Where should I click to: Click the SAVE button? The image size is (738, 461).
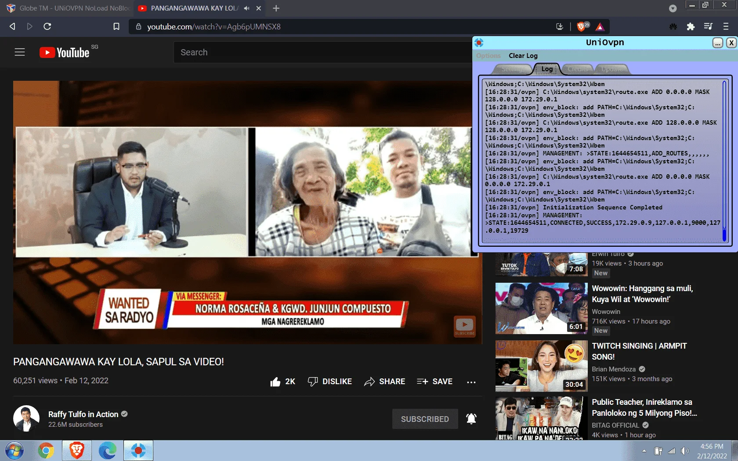tap(434, 382)
